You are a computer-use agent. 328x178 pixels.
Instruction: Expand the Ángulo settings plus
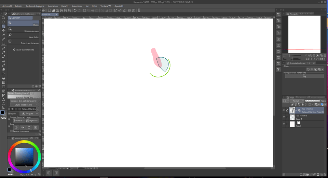(9, 114)
